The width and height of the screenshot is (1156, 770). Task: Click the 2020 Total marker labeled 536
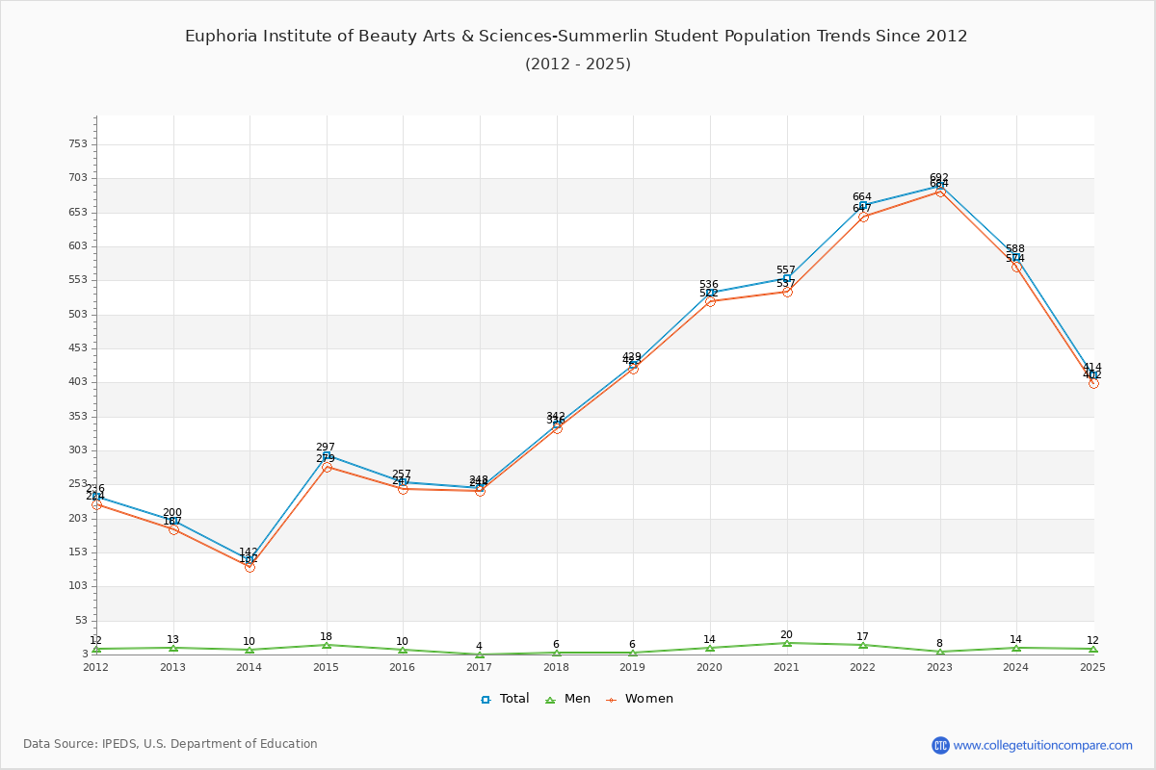pos(710,293)
